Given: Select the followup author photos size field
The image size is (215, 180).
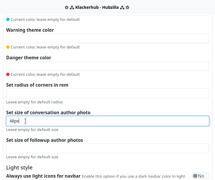Looking at the screenshot, I should click(x=107, y=149).
